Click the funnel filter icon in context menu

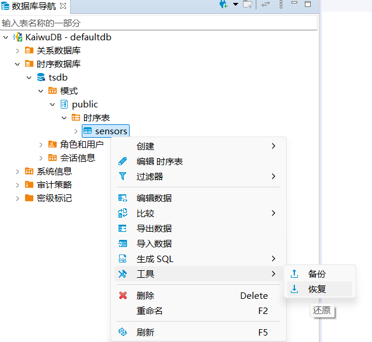coord(123,176)
